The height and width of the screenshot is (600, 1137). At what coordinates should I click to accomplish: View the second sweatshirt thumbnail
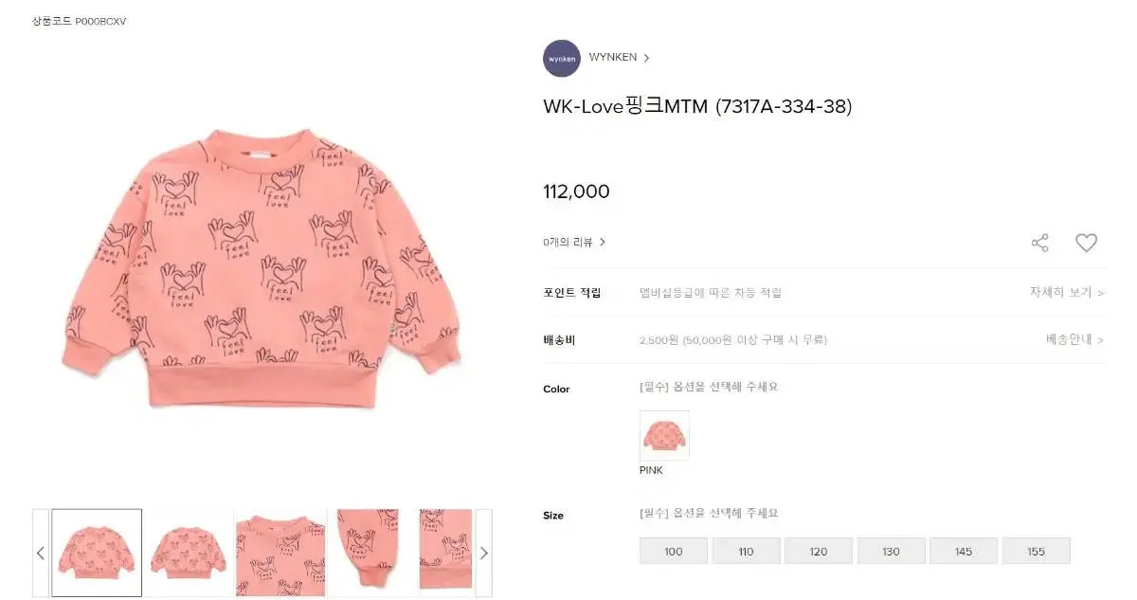188,553
